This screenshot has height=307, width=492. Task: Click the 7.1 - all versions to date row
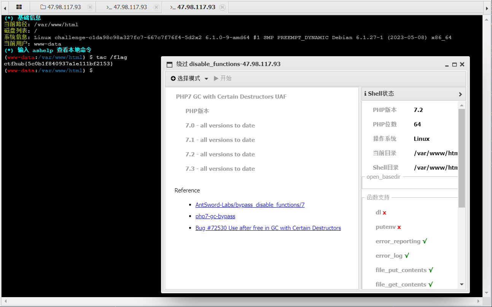tap(220, 140)
